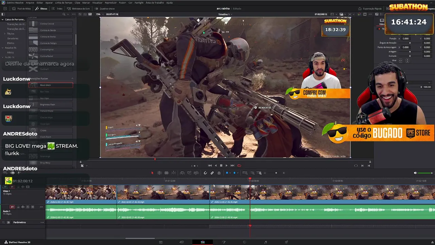Open Biblioteca de Som panel
This screenshot has width=435, height=245.
[79, 9]
